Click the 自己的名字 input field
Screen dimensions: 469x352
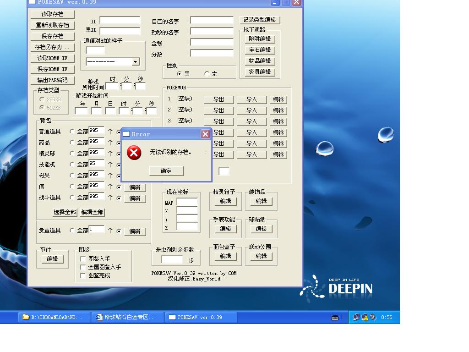212,20
